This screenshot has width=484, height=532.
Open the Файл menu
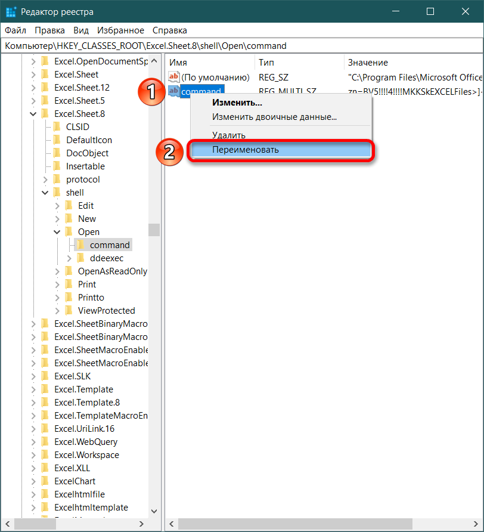pos(15,30)
